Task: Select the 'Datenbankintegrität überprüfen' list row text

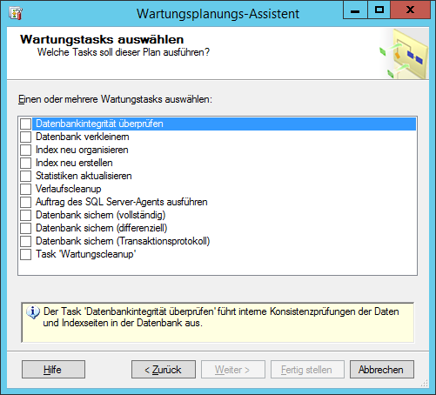Action: coord(99,124)
